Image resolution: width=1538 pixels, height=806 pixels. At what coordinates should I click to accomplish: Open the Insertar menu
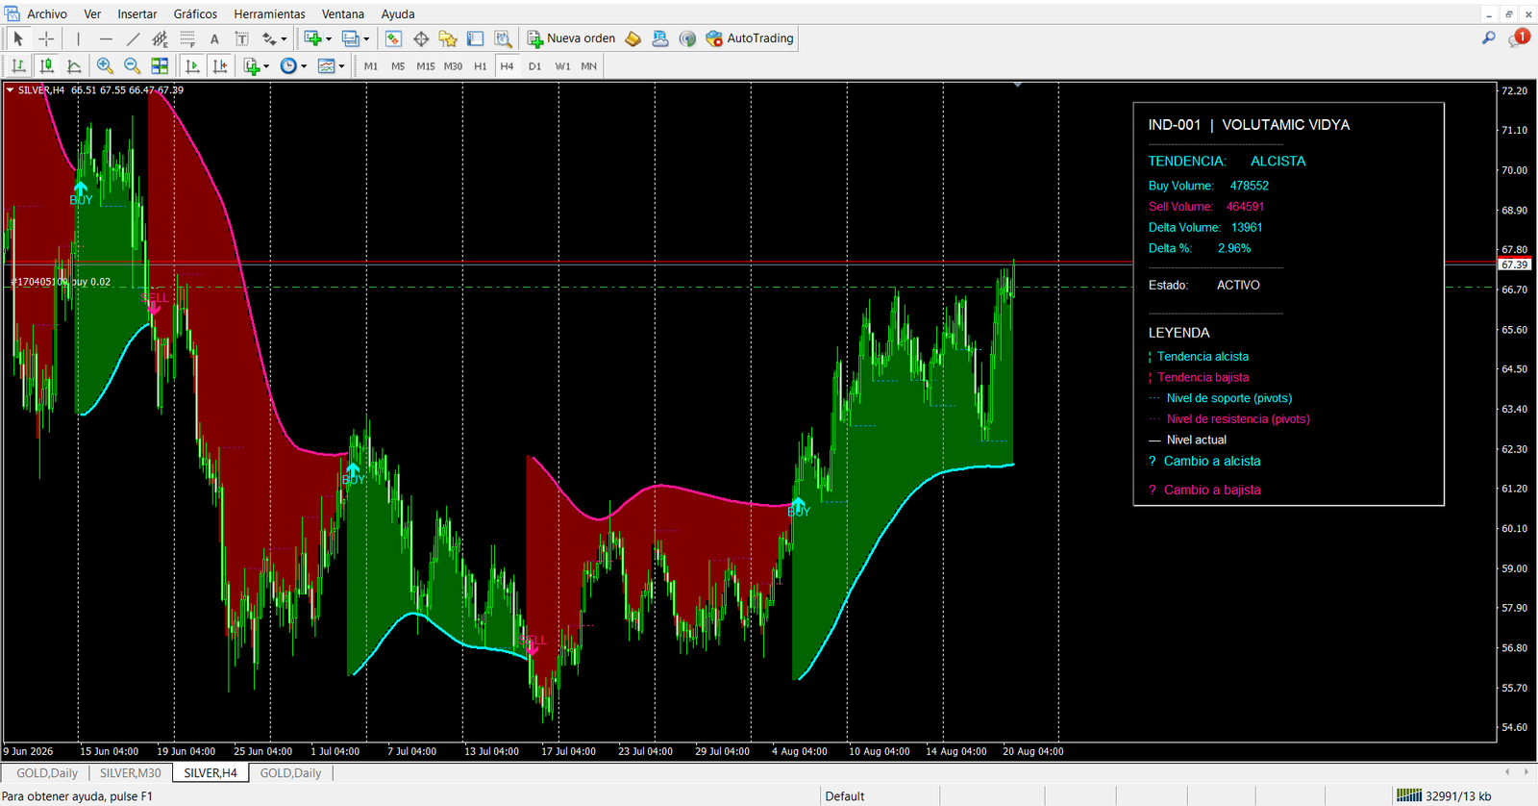(x=137, y=13)
